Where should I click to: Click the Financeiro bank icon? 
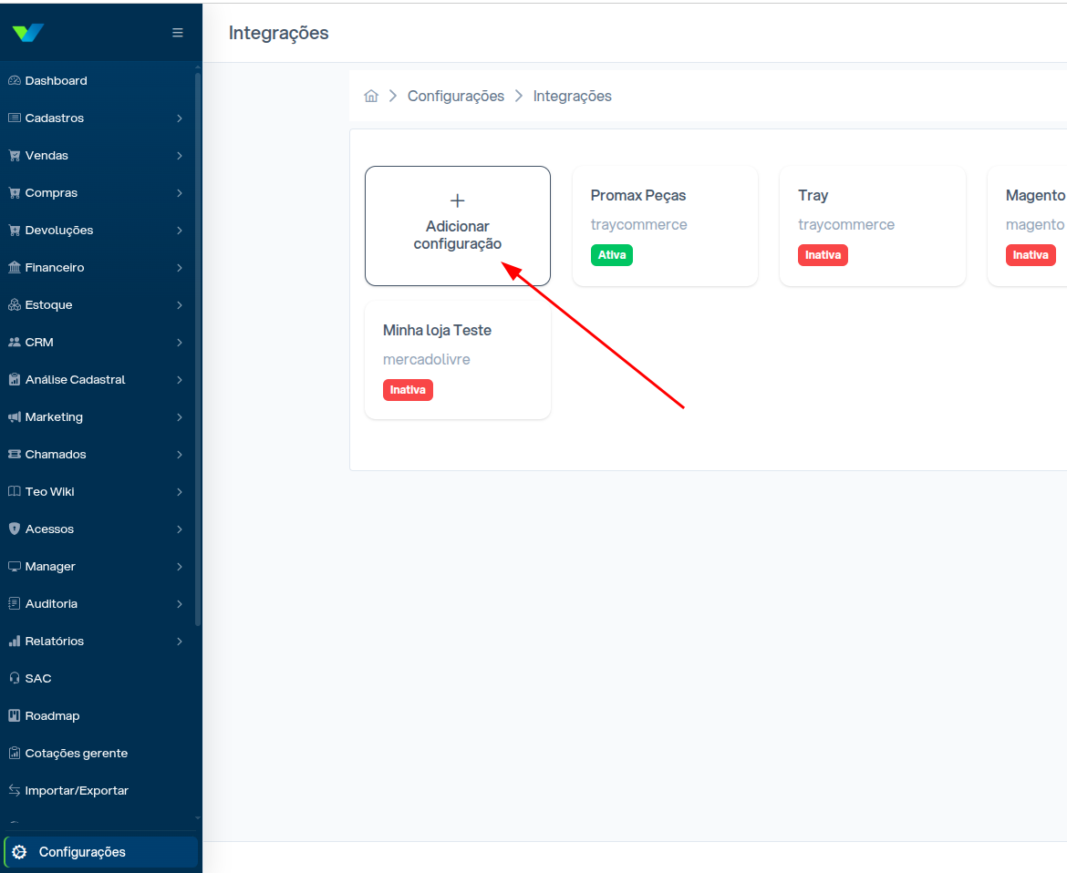(15, 267)
